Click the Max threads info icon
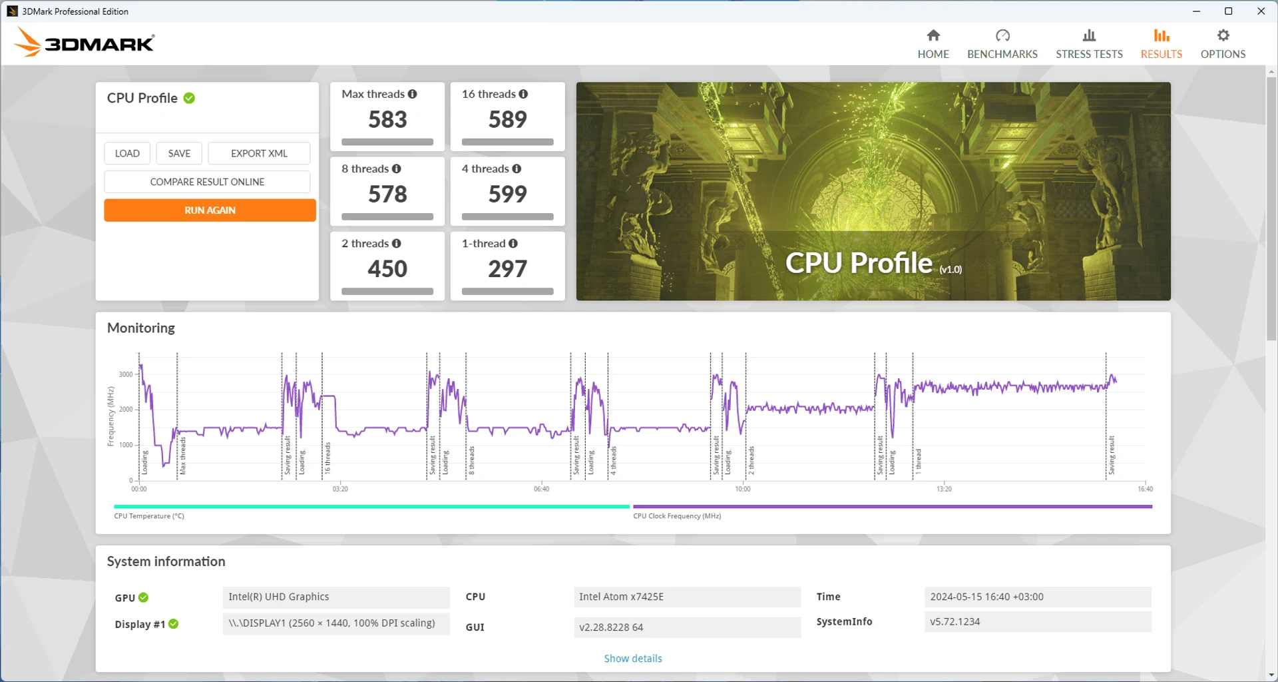Viewport: 1278px width, 682px height. click(x=413, y=95)
